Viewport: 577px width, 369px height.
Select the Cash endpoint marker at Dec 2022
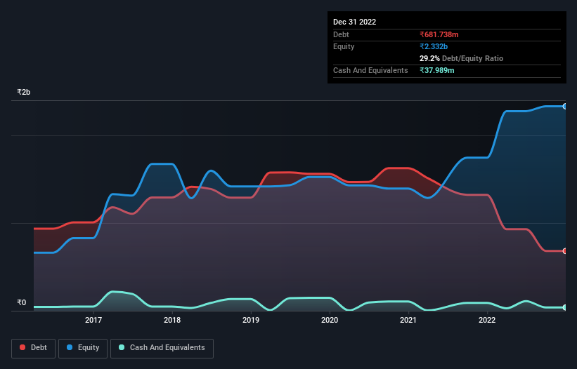click(565, 307)
